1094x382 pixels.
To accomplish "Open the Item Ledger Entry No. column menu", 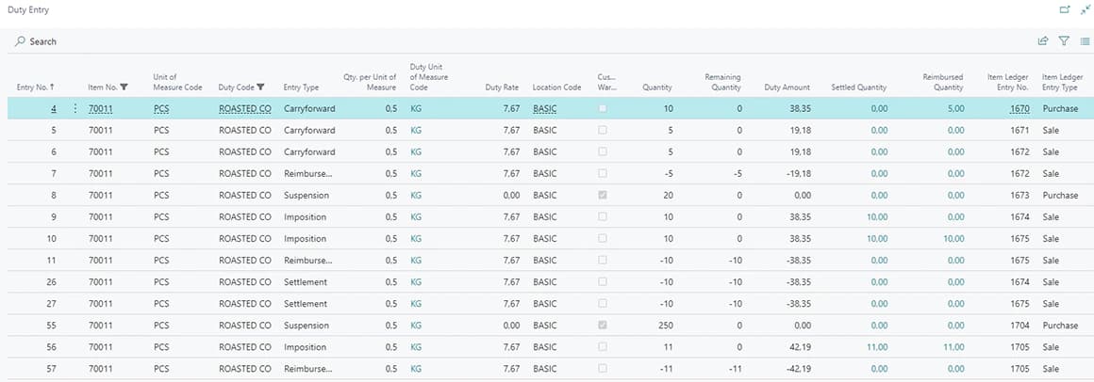I will tap(1008, 82).
